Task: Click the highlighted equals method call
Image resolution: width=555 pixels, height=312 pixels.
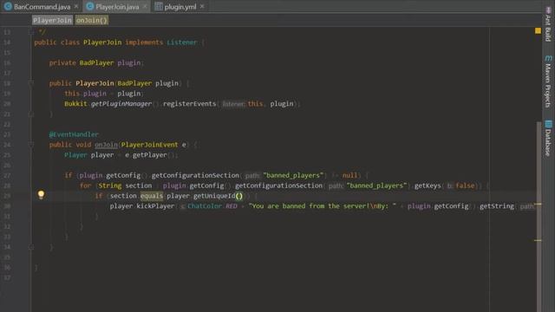Action: click(152, 196)
